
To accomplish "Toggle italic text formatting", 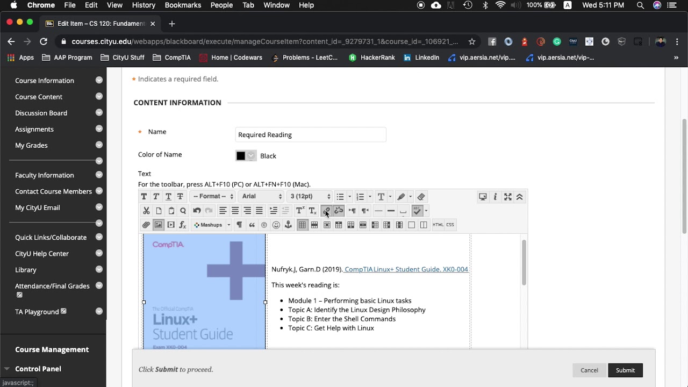I will point(156,197).
